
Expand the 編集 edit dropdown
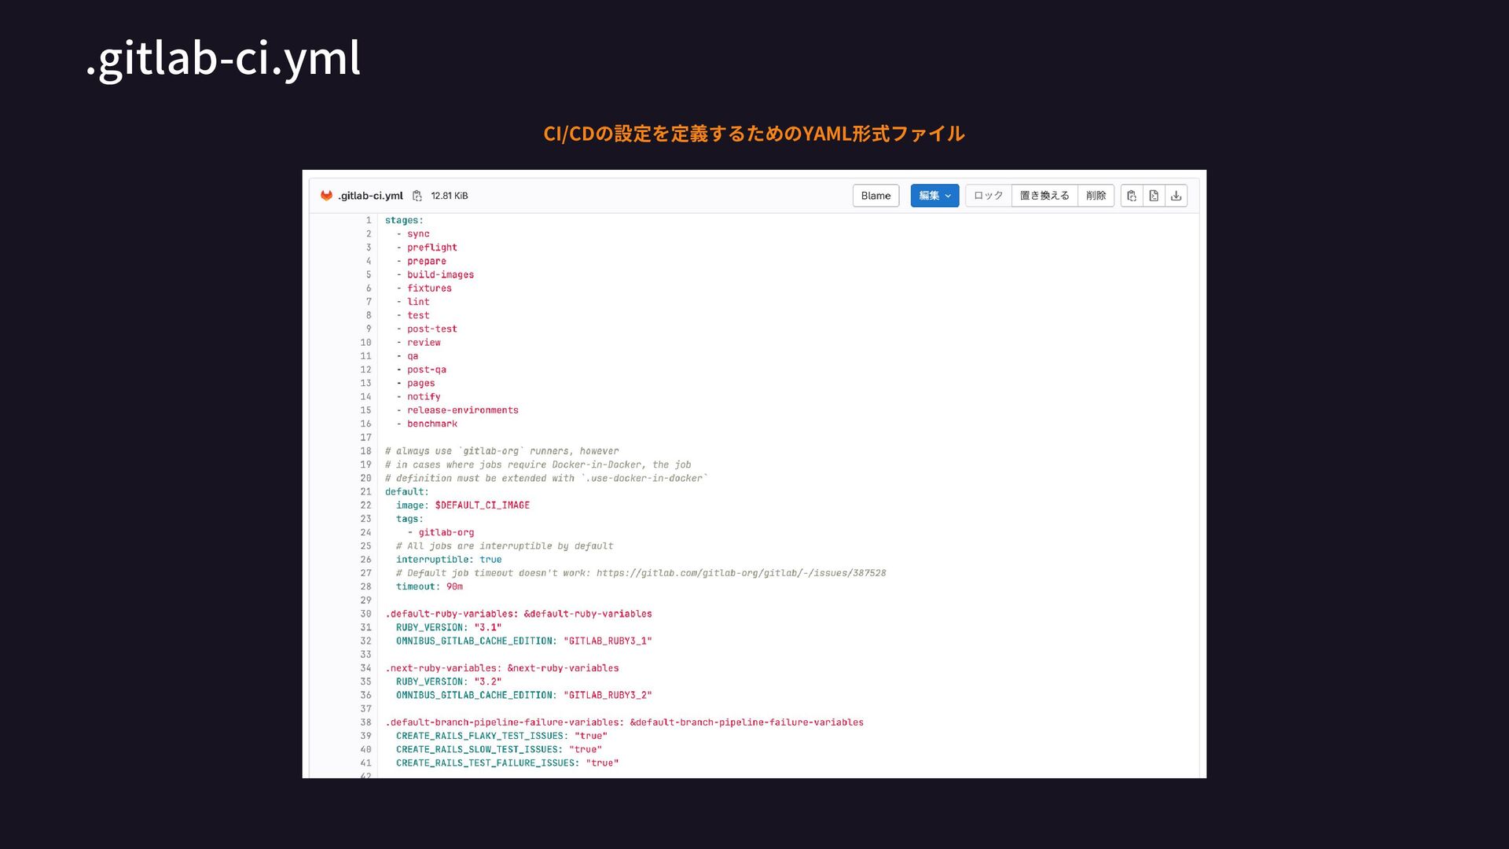coord(934,196)
